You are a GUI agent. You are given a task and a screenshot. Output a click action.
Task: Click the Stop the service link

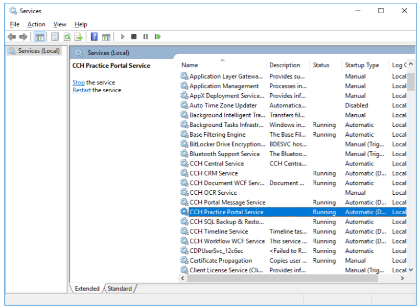(78, 82)
